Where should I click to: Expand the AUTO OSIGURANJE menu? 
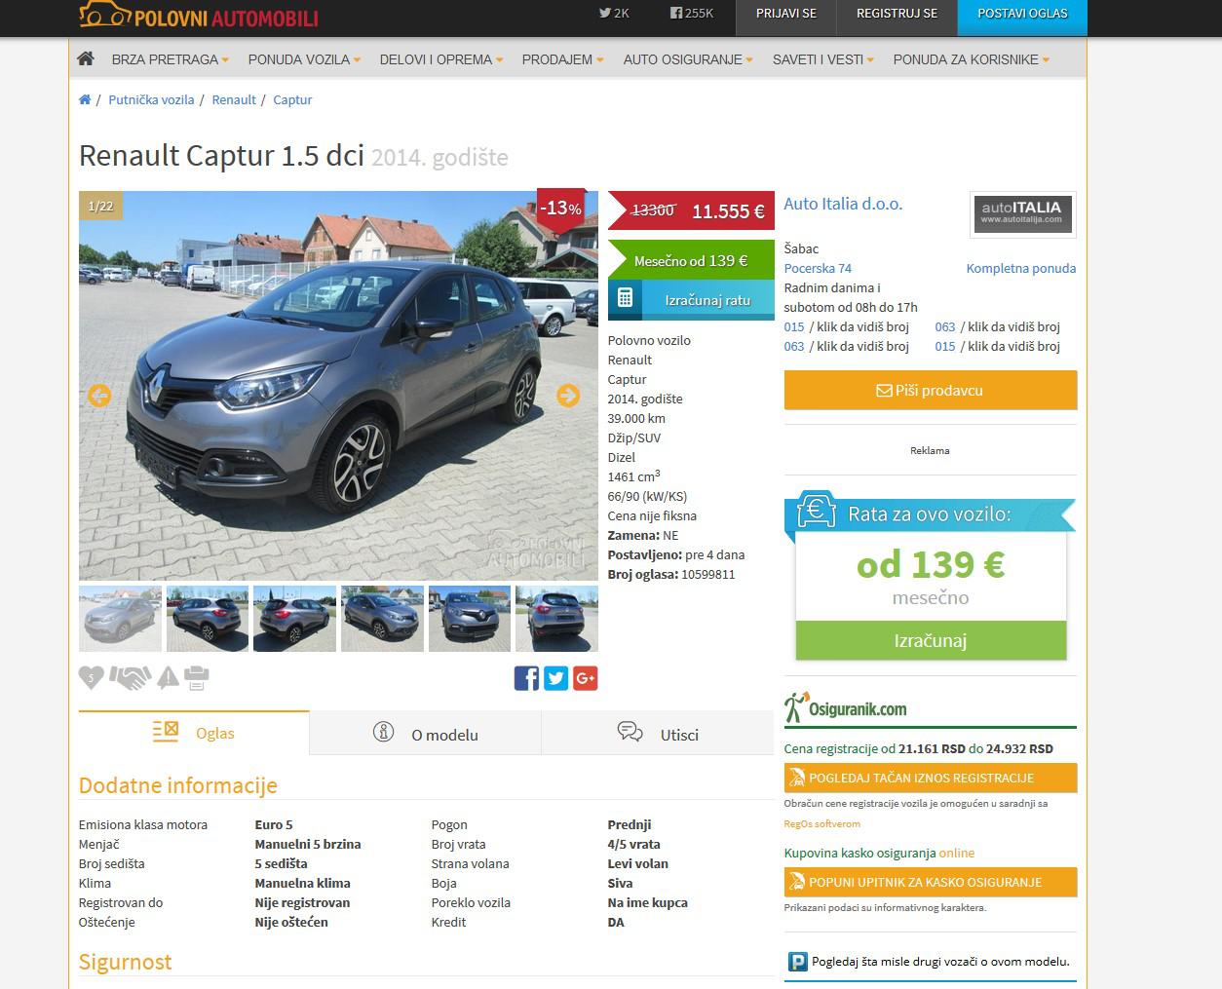[x=688, y=59]
